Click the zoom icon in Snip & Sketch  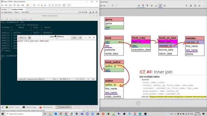tap(187, 6)
